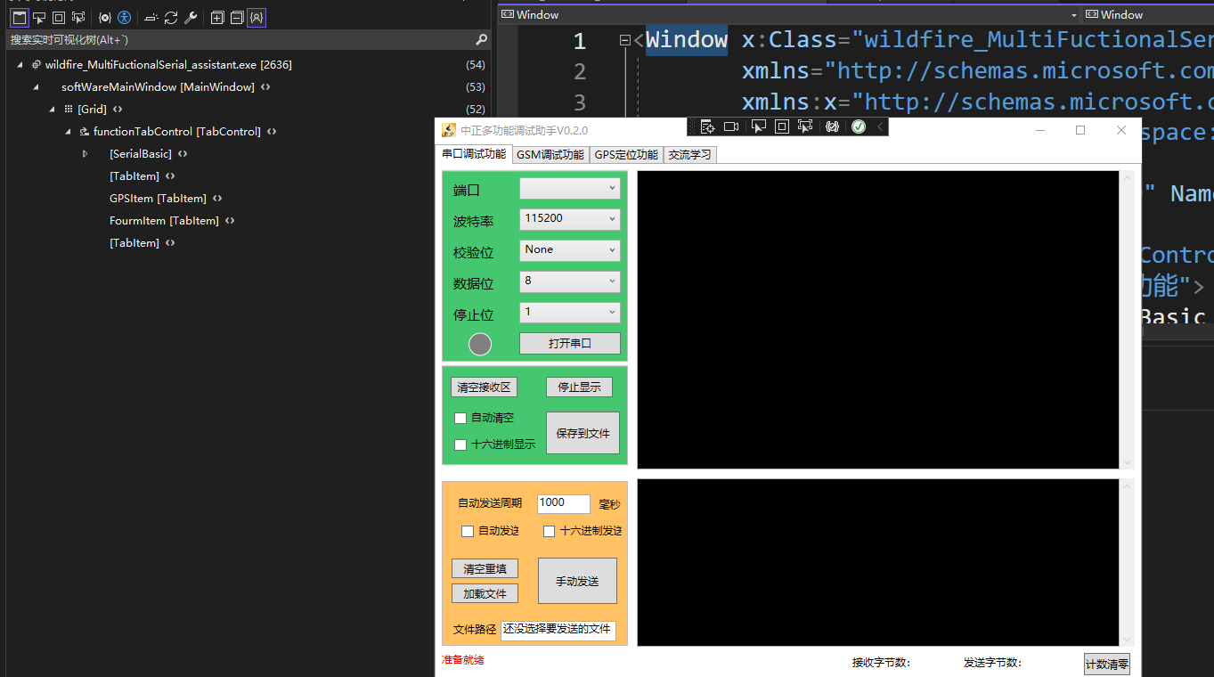1214x677 pixels.
Task: Run the blue accessibility scan icon
Action: [125, 17]
